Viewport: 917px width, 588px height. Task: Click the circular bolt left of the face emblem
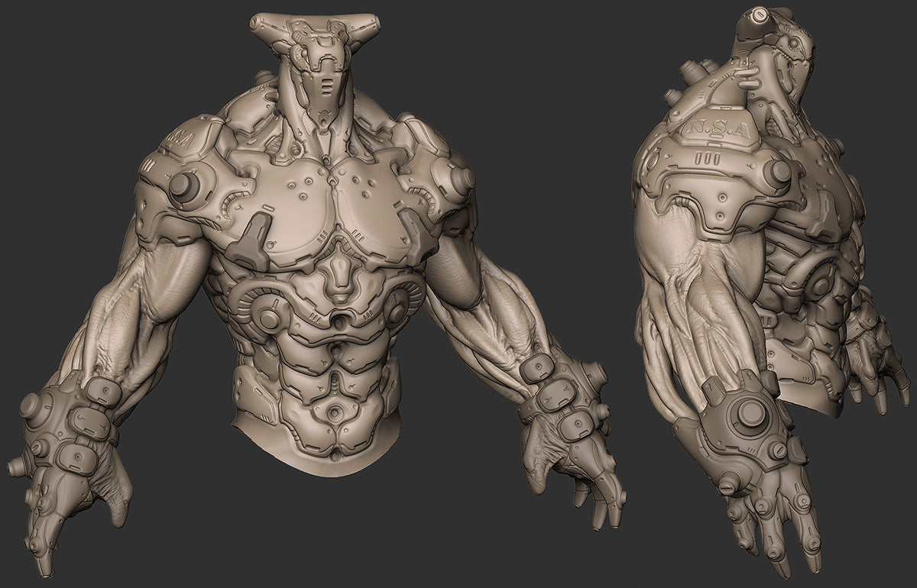(273, 314)
